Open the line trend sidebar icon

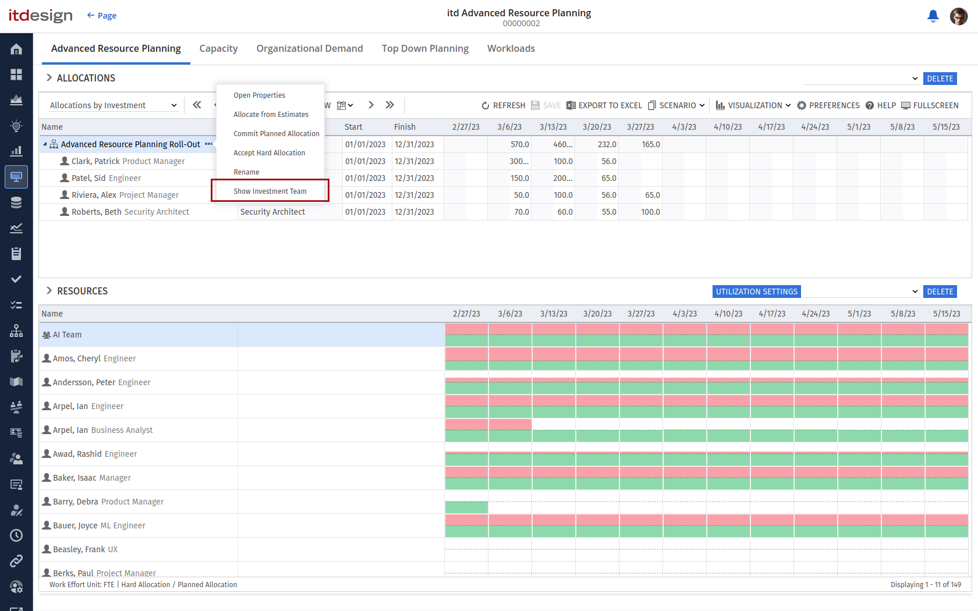tap(16, 228)
